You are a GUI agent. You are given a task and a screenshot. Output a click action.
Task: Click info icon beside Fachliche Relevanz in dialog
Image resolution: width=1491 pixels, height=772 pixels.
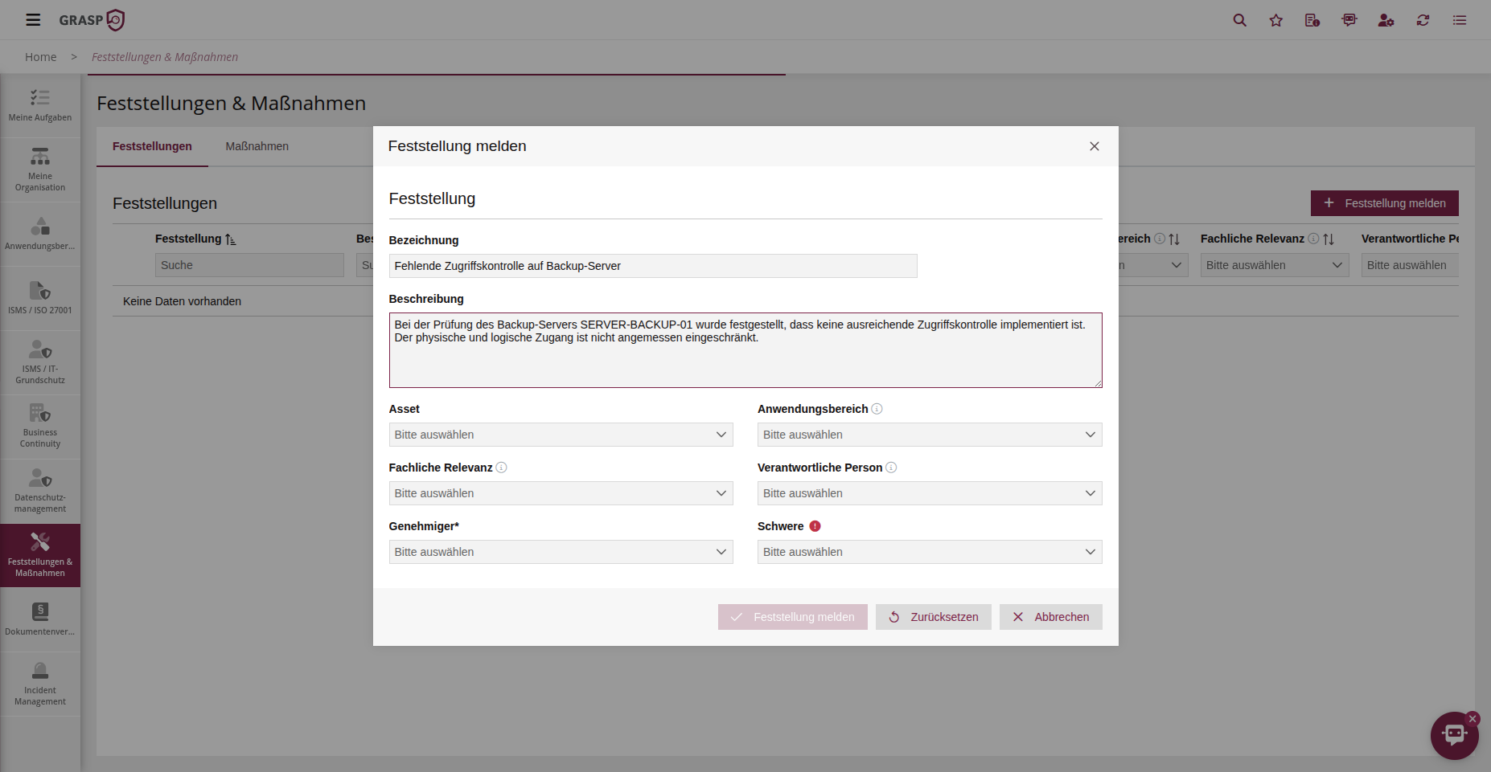coord(501,468)
